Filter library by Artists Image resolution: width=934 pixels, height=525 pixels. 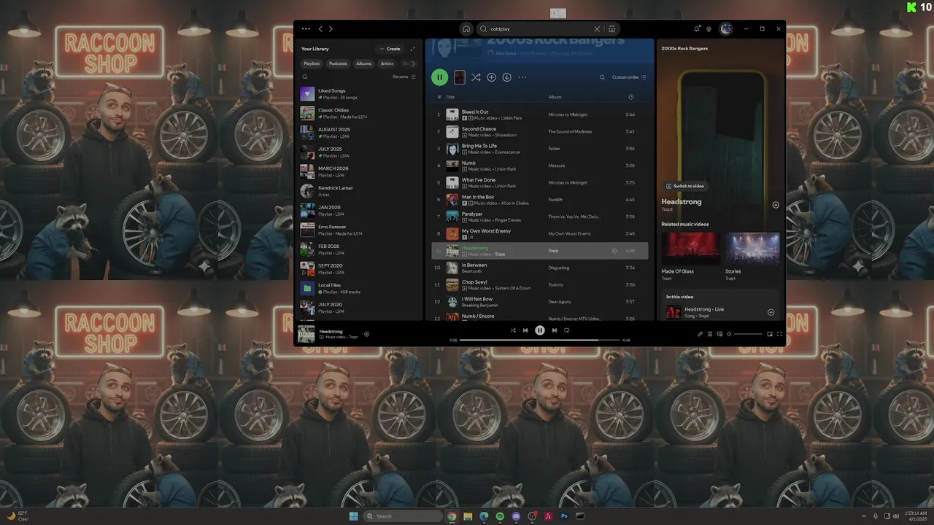387,63
